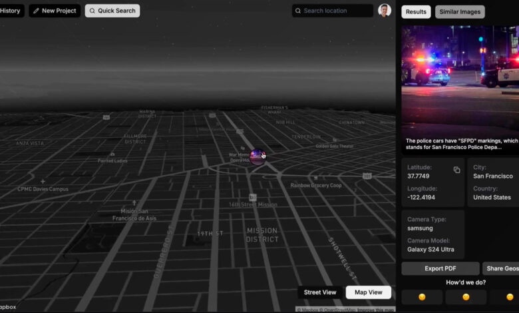Select the Golden Gate Theater marker
Image resolution: width=519 pixels, height=313 pixels.
coord(335,140)
